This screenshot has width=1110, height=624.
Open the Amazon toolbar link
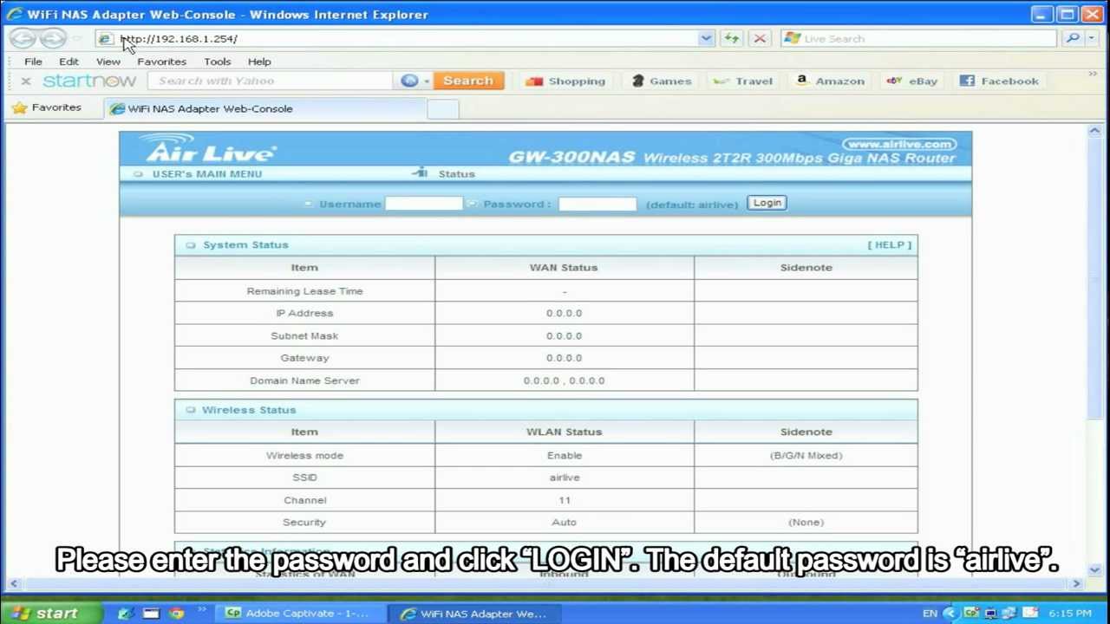click(830, 81)
